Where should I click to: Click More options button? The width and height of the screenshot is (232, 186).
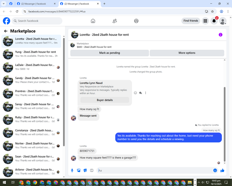[x=187, y=53]
